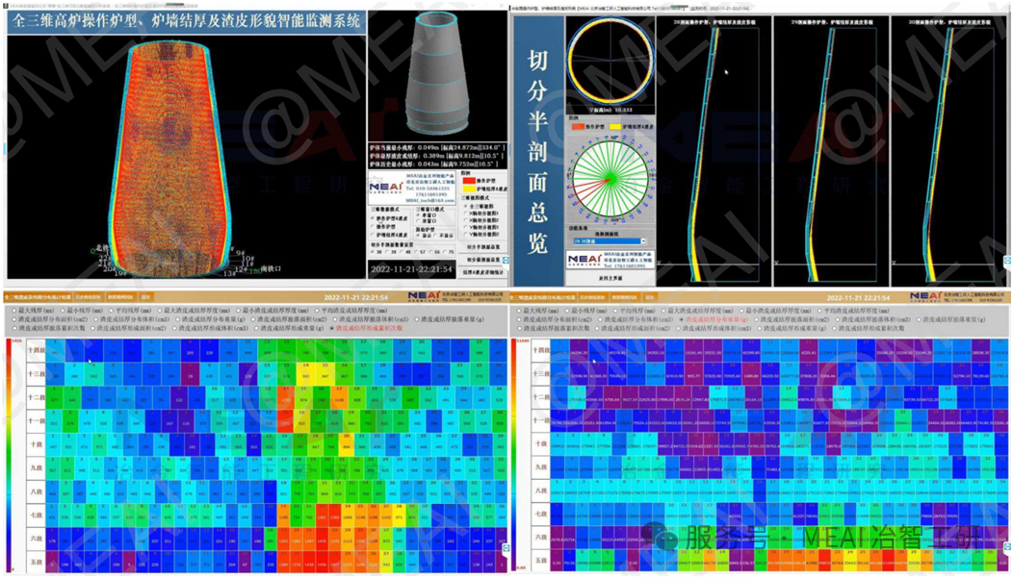The image size is (1013, 578).
Task: Select the full 3D view mode radio
Action: pos(466,207)
